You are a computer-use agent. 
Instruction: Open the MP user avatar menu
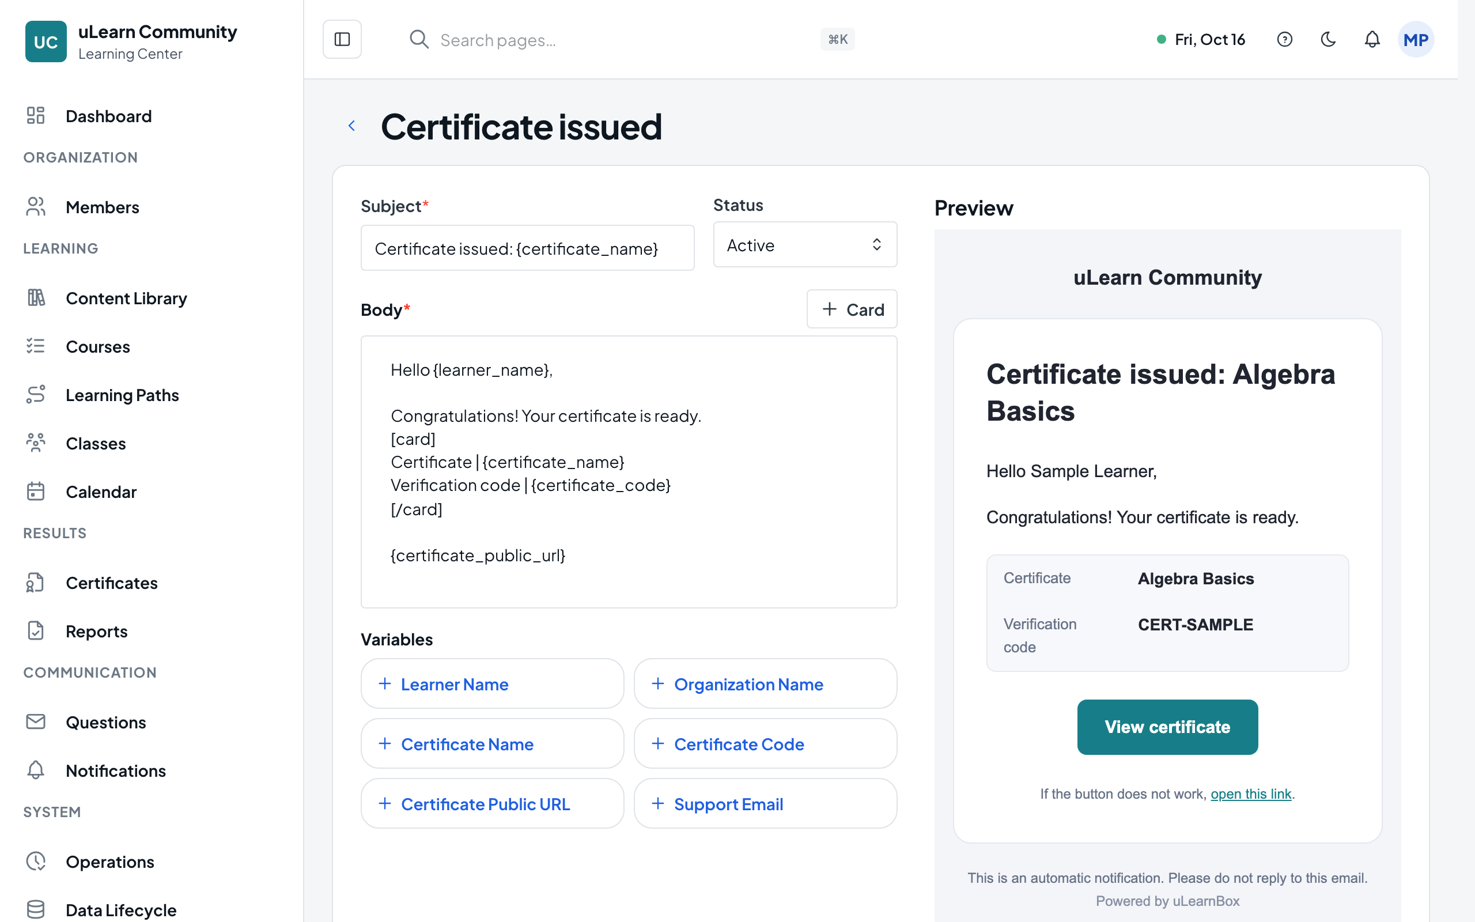pos(1415,40)
